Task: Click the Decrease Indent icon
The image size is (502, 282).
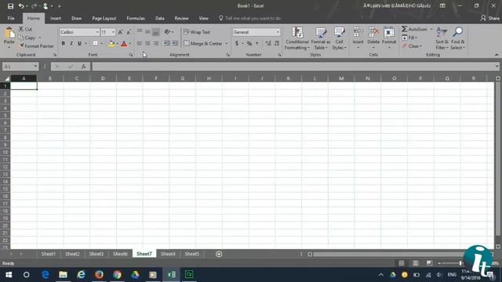Action: [167, 43]
